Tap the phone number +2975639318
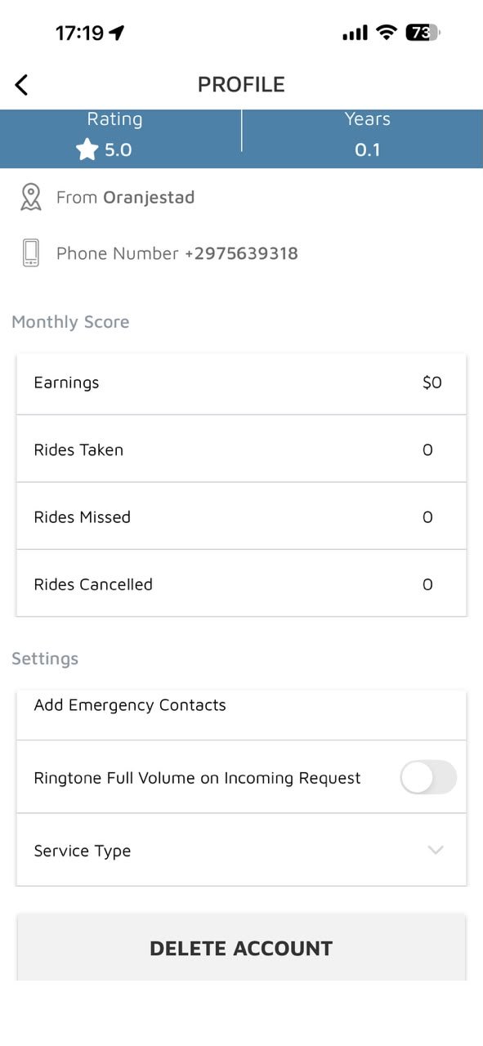 tap(241, 253)
